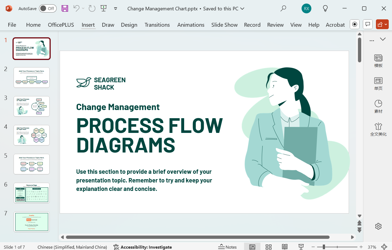
Task: Expand the Customize Quick Access Toolbar dropdown
Action: 116,8
